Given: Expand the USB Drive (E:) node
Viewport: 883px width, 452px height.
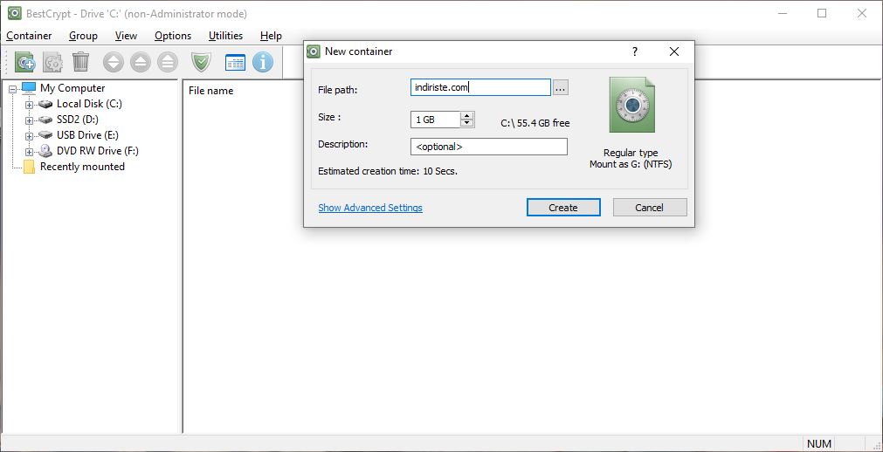Looking at the screenshot, I should [x=29, y=136].
